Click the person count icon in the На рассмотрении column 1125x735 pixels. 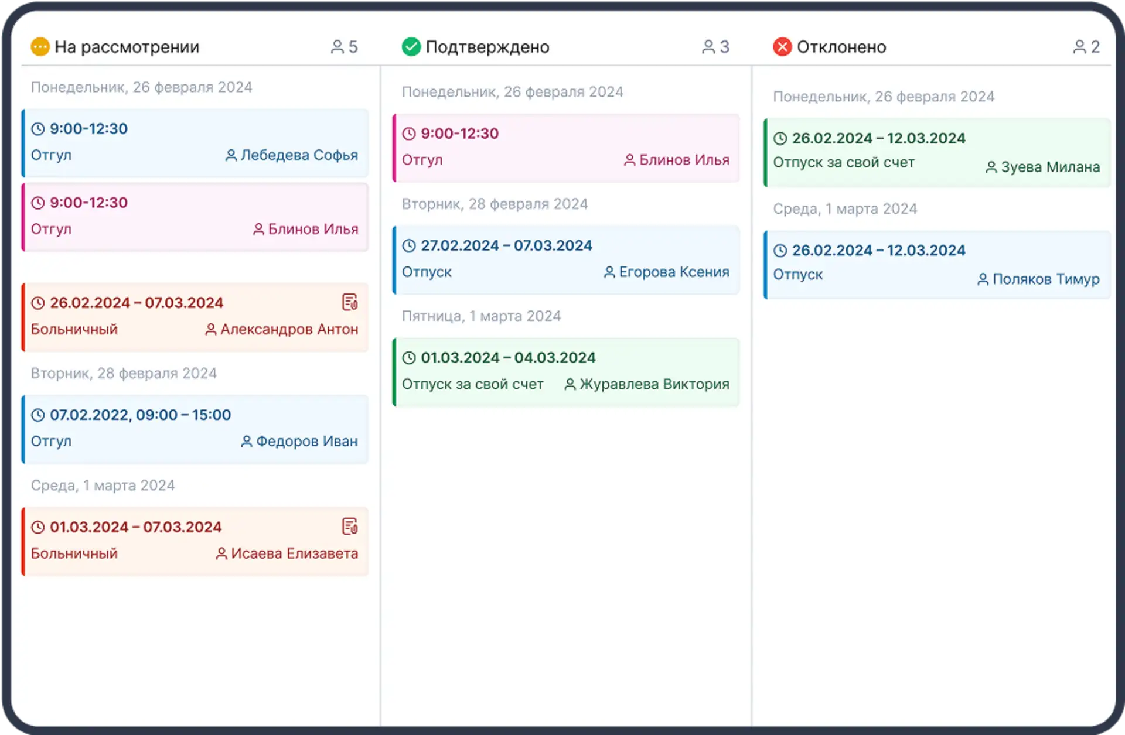pyautogui.click(x=337, y=47)
